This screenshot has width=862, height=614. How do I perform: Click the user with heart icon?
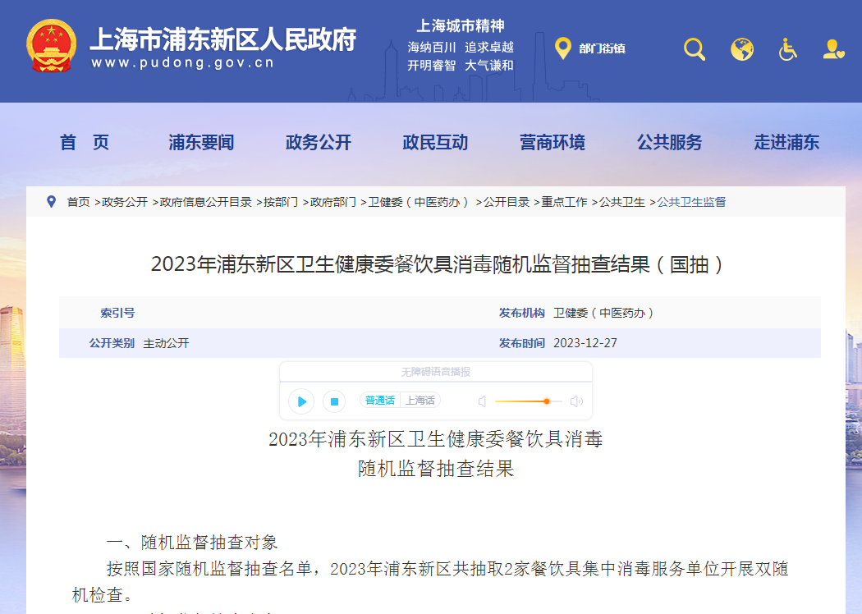point(834,49)
